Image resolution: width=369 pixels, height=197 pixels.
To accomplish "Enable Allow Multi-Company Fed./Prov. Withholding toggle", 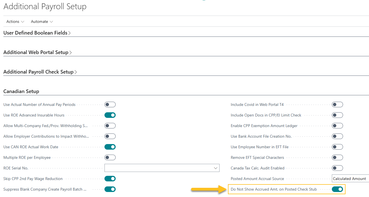I will point(110,126).
